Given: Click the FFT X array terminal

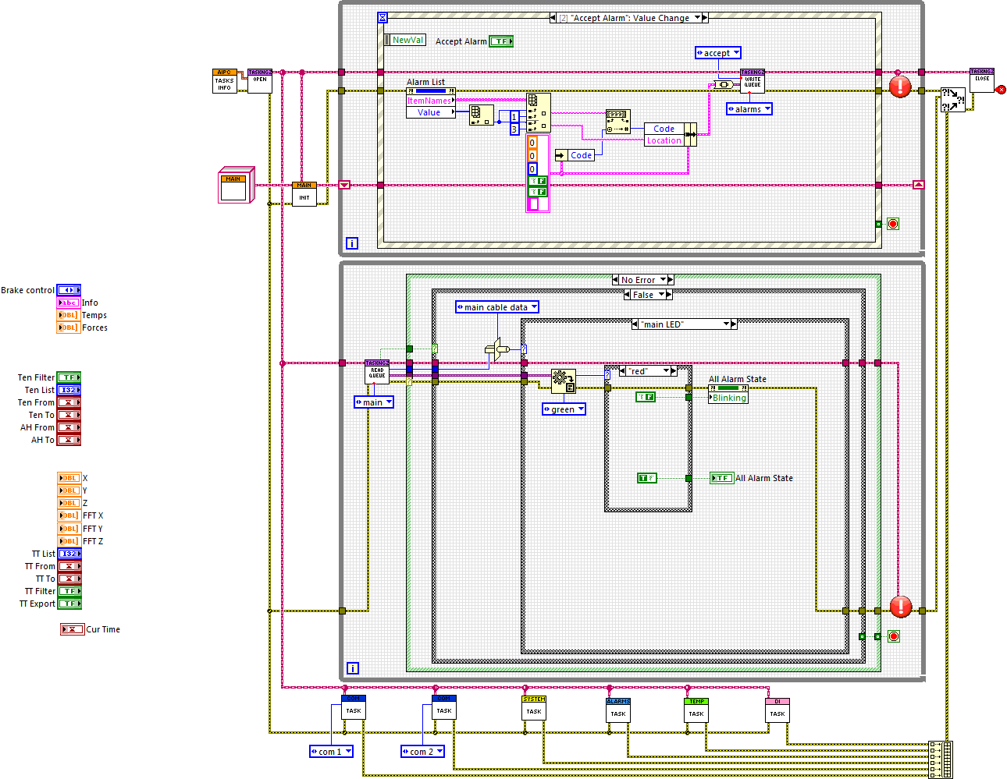Looking at the screenshot, I should point(69,515).
